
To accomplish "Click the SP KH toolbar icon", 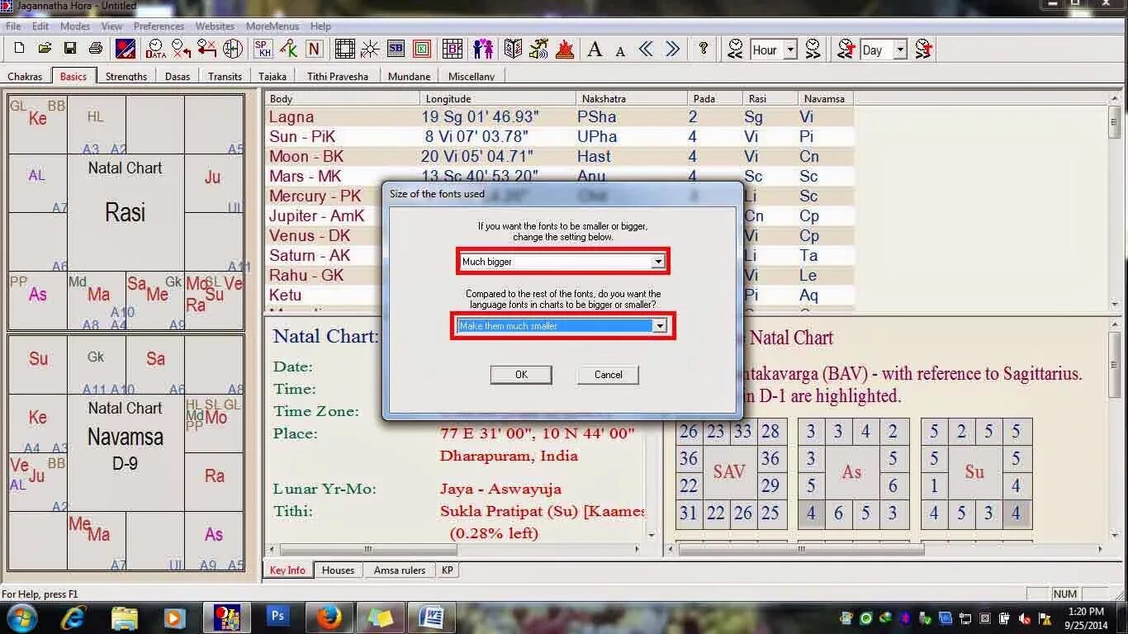I will click(x=263, y=49).
